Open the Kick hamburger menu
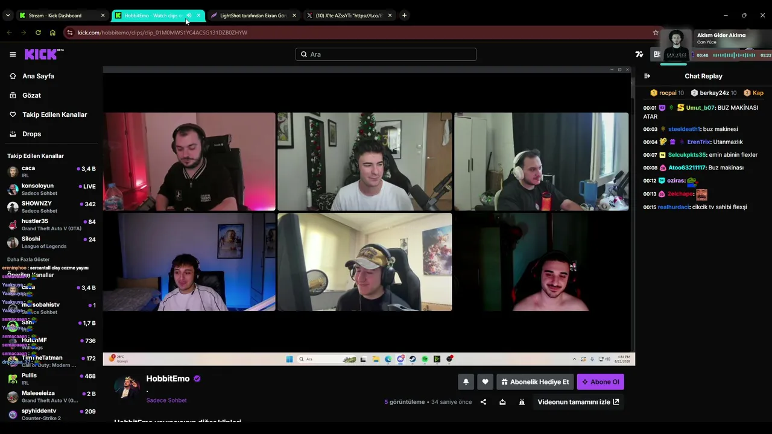Viewport: 772px width, 434px height. pyautogui.click(x=13, y=54)
